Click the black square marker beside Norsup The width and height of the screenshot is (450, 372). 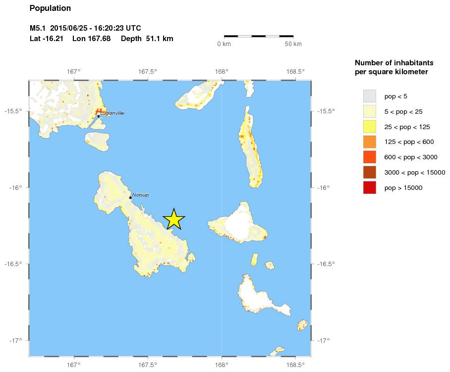130,197
